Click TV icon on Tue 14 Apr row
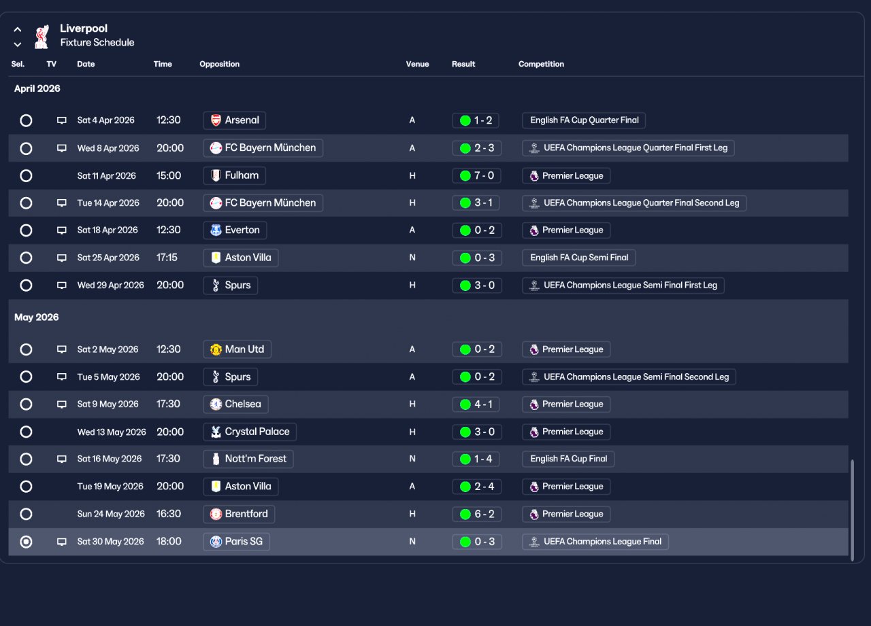Image resolution: width=871 pixels, height=626 pixels. 62,203
